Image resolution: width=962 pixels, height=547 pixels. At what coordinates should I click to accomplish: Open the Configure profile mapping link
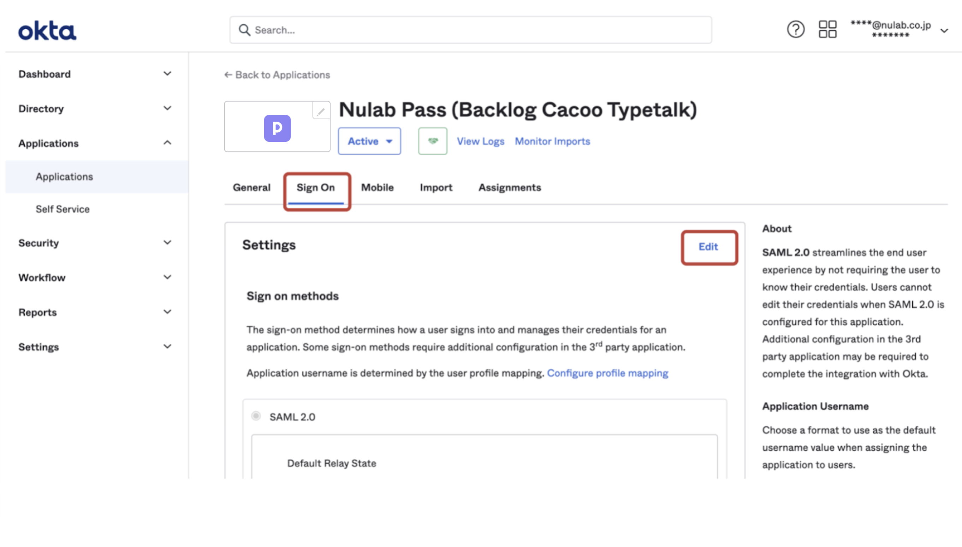[x=607, y=373]
